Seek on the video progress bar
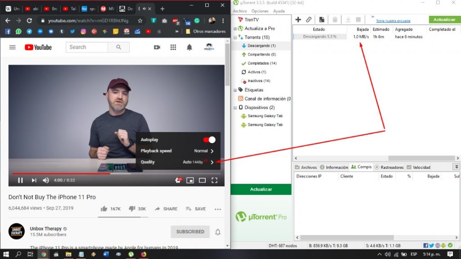 coord(117,174)
